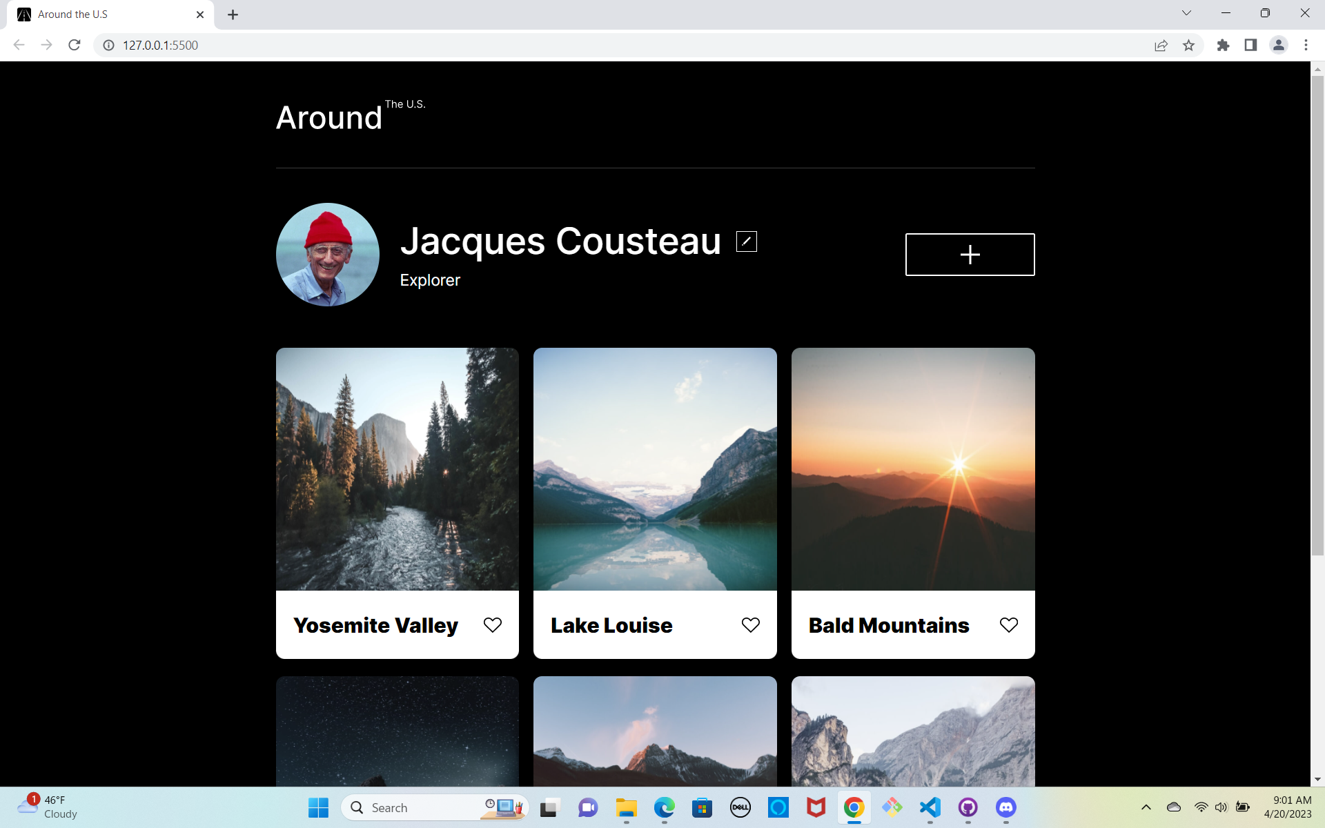Expand hidden icons in the system tray
The width and height of the screenshot is (1325, 828).
tap(1146, 807)
